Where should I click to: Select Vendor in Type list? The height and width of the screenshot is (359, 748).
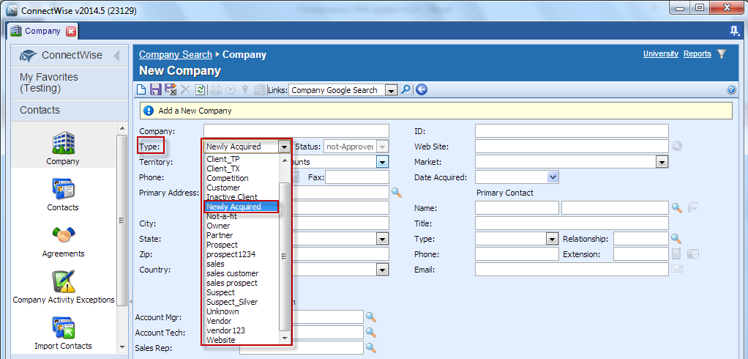pos(219,322)
